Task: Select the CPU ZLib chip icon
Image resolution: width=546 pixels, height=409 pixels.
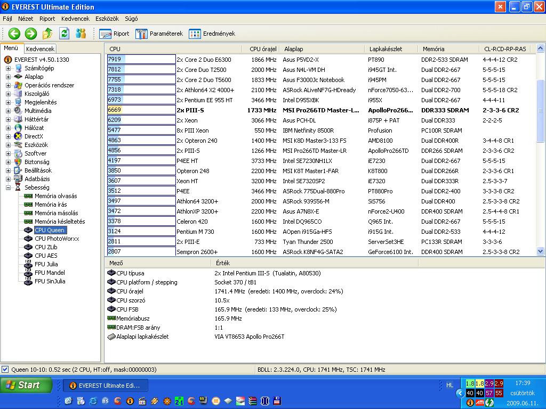Action: click(28, 247)
